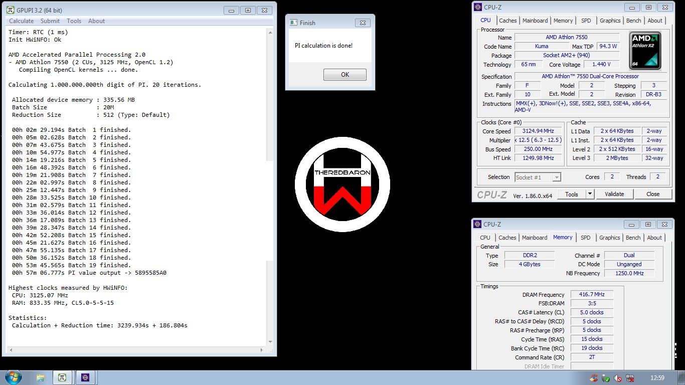Maximize the top CPU-Z window
This screenshot has width=685, height=385.
648,7
